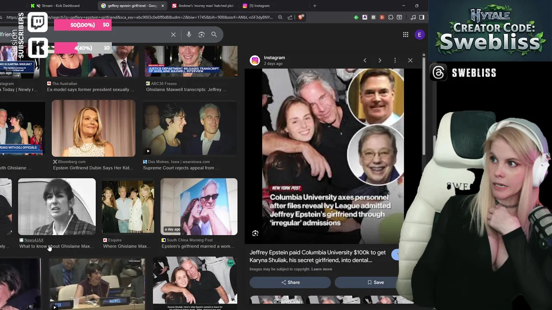Click the Instagram source name in preview
Viewport: 552px width, 310px height.
tap(274, 58)
